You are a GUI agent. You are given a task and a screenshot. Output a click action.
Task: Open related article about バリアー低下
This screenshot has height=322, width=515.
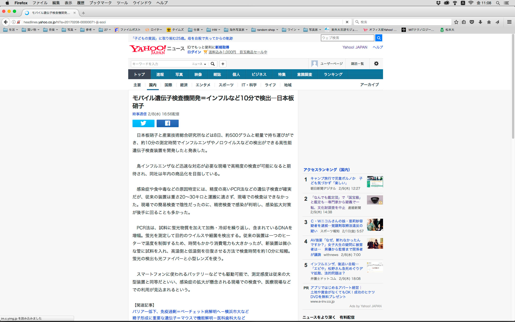tap(190, 312)
